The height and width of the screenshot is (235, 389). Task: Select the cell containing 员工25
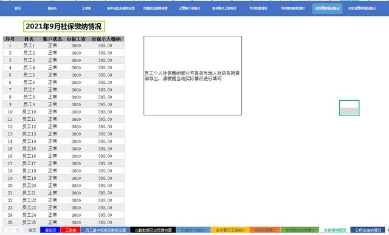pos(29,222)
